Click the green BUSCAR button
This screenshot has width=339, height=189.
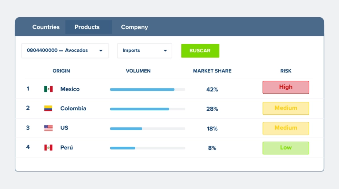[x=200, y=51]
